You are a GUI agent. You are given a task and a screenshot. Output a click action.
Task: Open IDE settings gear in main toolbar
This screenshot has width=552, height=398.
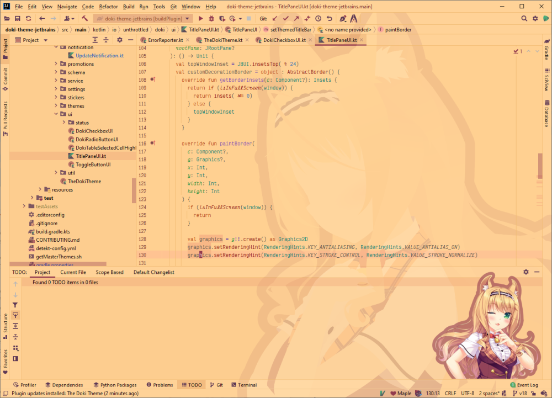click(x=535, y=19)
